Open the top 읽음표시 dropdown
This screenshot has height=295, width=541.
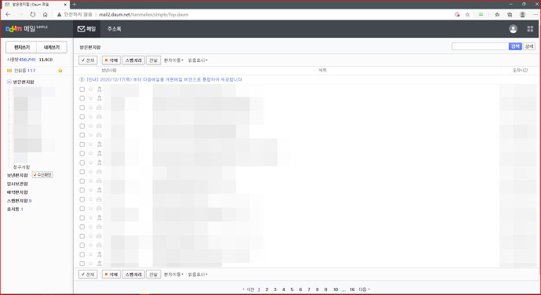pyautogui.click(x=198, y=60)
